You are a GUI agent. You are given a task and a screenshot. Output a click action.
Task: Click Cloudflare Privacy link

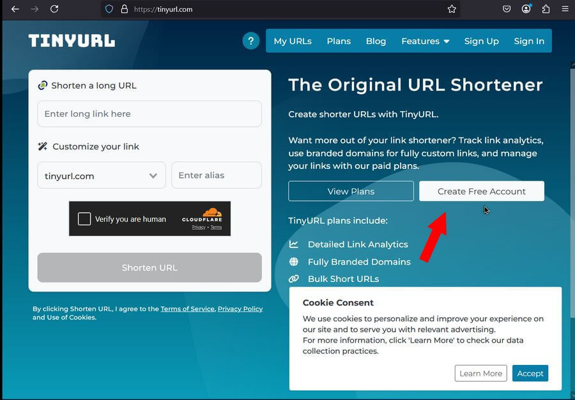click(x=199, y=228)
